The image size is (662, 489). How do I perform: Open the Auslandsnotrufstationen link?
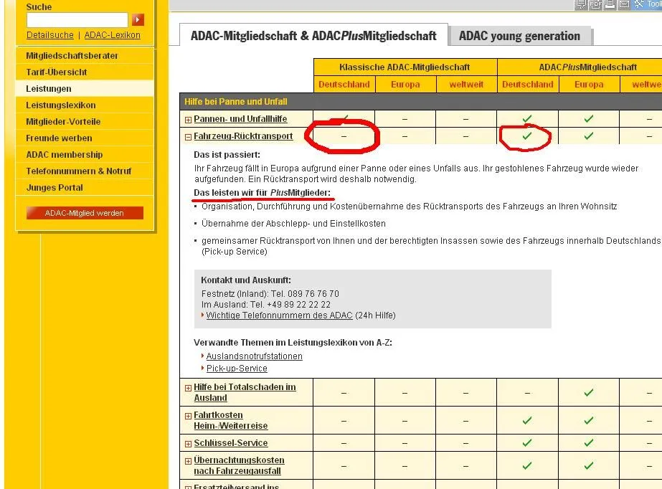(x=254, y=356)
